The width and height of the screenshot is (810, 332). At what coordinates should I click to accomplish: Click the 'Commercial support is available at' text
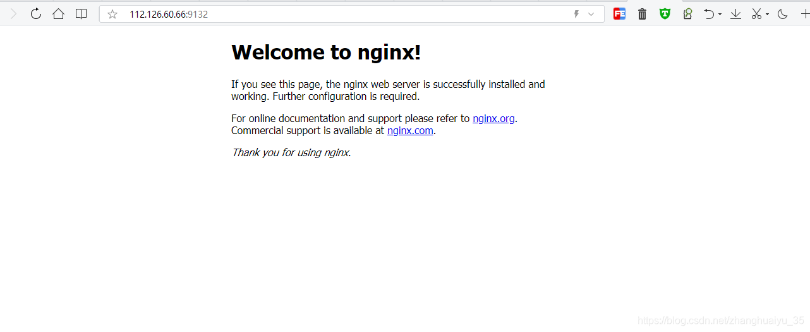[308, 131]
